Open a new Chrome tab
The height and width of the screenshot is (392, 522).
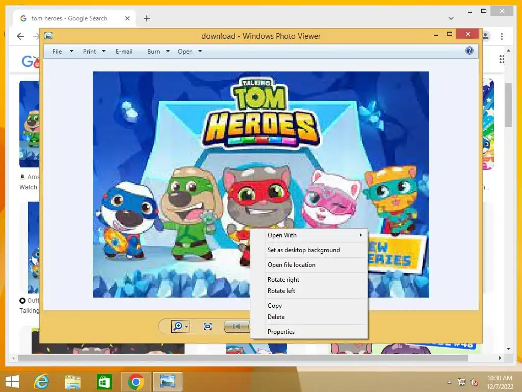click(147, 18)
